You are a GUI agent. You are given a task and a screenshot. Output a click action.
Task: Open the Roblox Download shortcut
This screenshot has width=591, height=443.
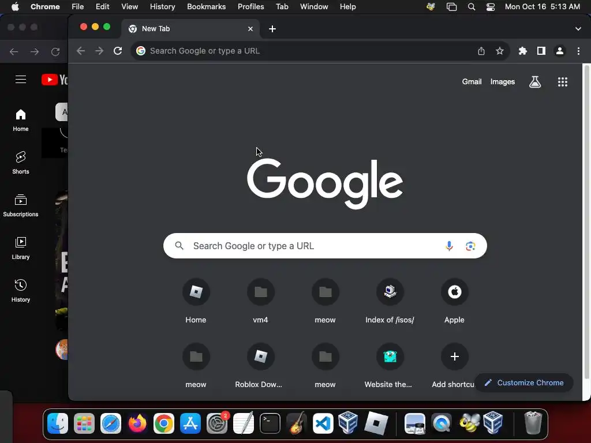click(260, 365)
